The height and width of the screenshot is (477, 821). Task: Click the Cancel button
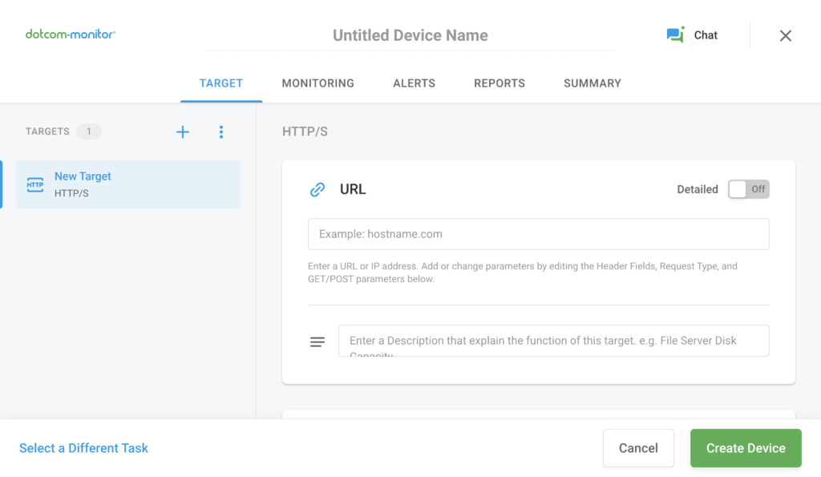638,448
